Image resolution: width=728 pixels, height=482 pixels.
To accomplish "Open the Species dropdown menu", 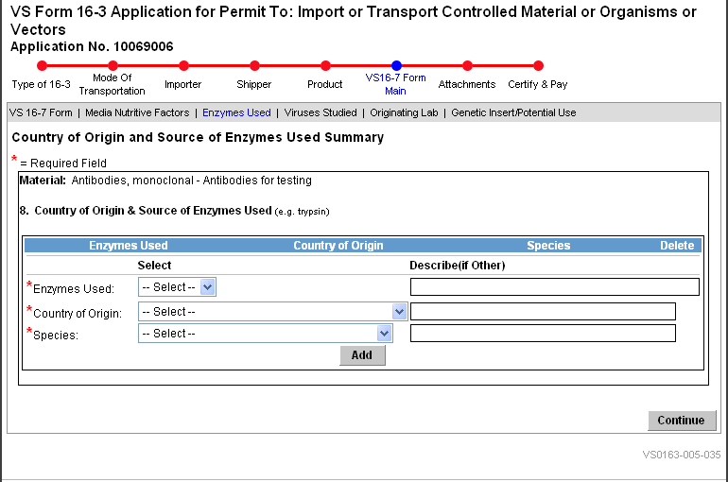I will [x=265, y=333].
